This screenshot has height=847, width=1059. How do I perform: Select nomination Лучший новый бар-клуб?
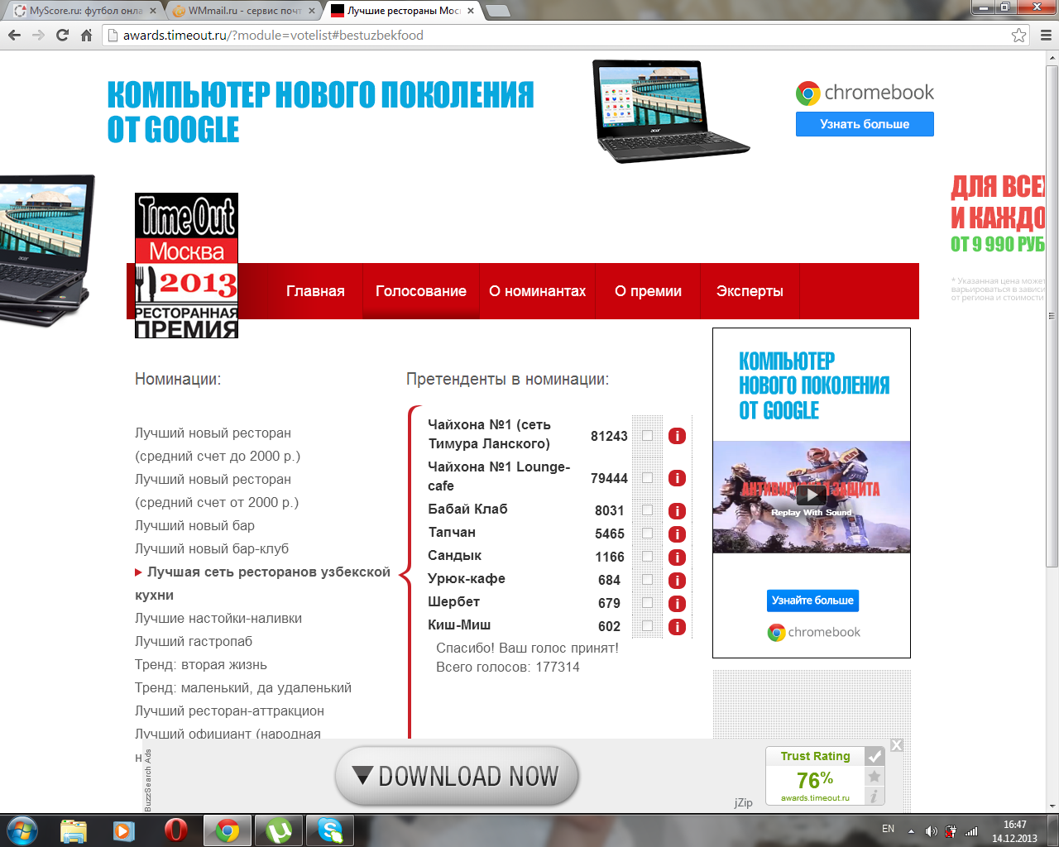[212, 548]
